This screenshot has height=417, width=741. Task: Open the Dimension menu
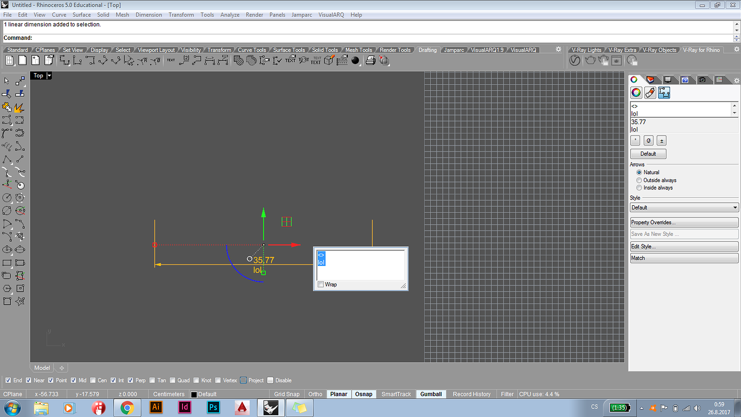point(149,15)
